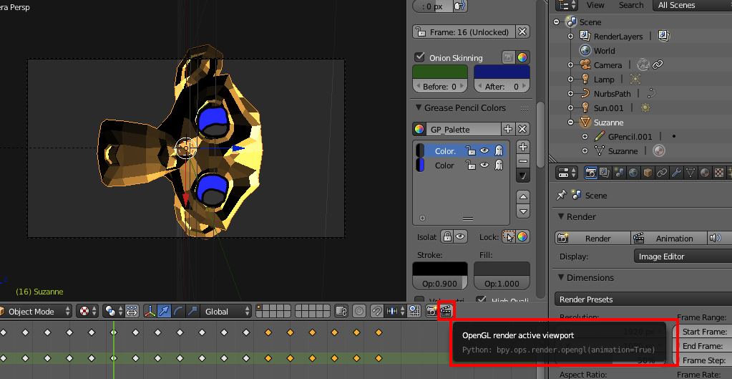Open the Scene properties tab
732x379 pixels.
(619, 173)
